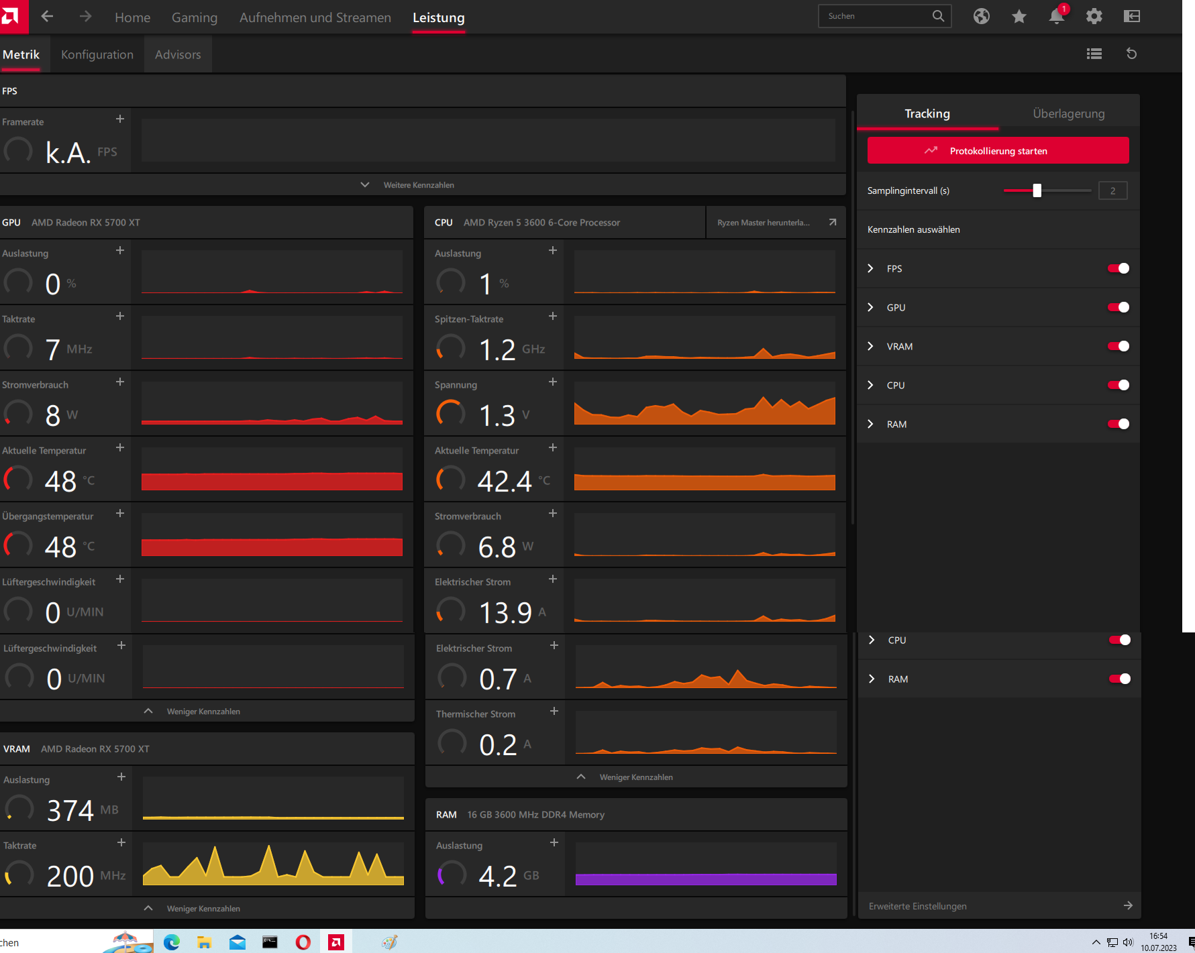Screen dimensions: 1195x953
Task: Go forward with the right arrow
Action: click(85, 16)
